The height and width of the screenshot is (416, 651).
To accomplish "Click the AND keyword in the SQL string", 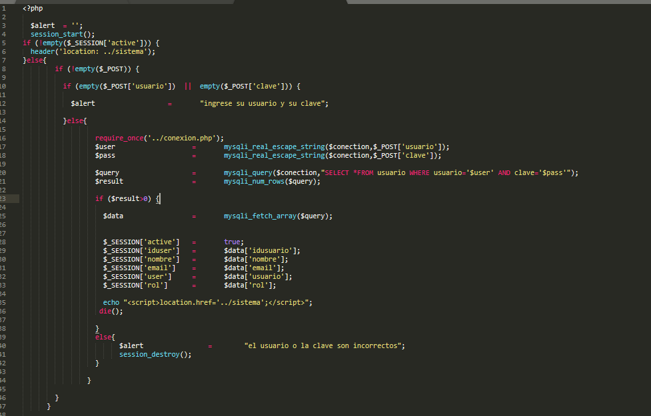I will 504,173.
